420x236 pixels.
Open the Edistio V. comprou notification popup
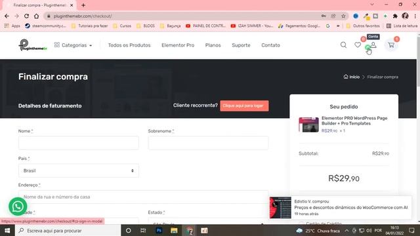click(x=341, y=208)
